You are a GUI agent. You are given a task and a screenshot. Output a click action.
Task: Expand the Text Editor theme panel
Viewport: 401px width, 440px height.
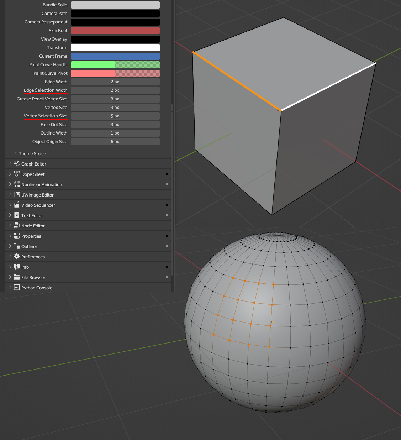pyautogui.click(x=10, y=215)
